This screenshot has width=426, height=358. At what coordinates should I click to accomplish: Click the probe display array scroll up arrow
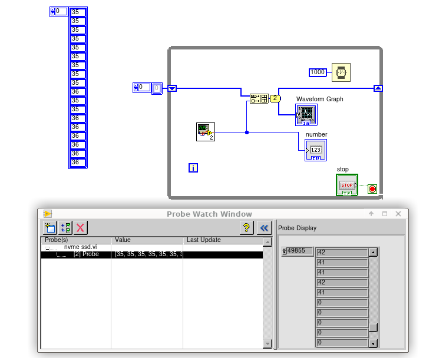click(374, 253)
